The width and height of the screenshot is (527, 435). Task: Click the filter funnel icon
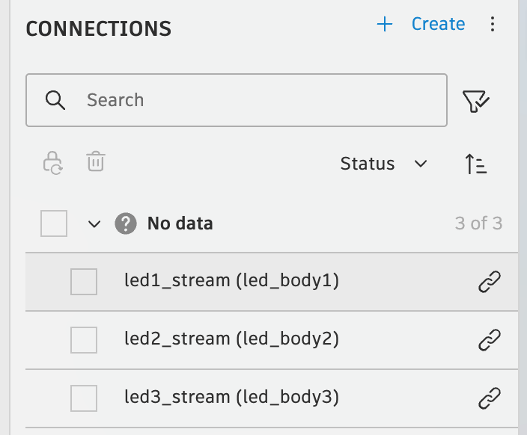coord(476,101)
